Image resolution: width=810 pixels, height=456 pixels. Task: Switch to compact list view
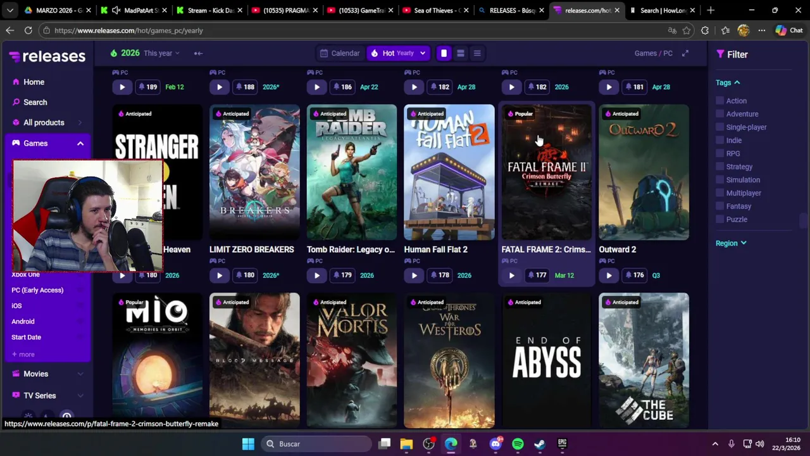pyautogui.click(x=477, y=53)
